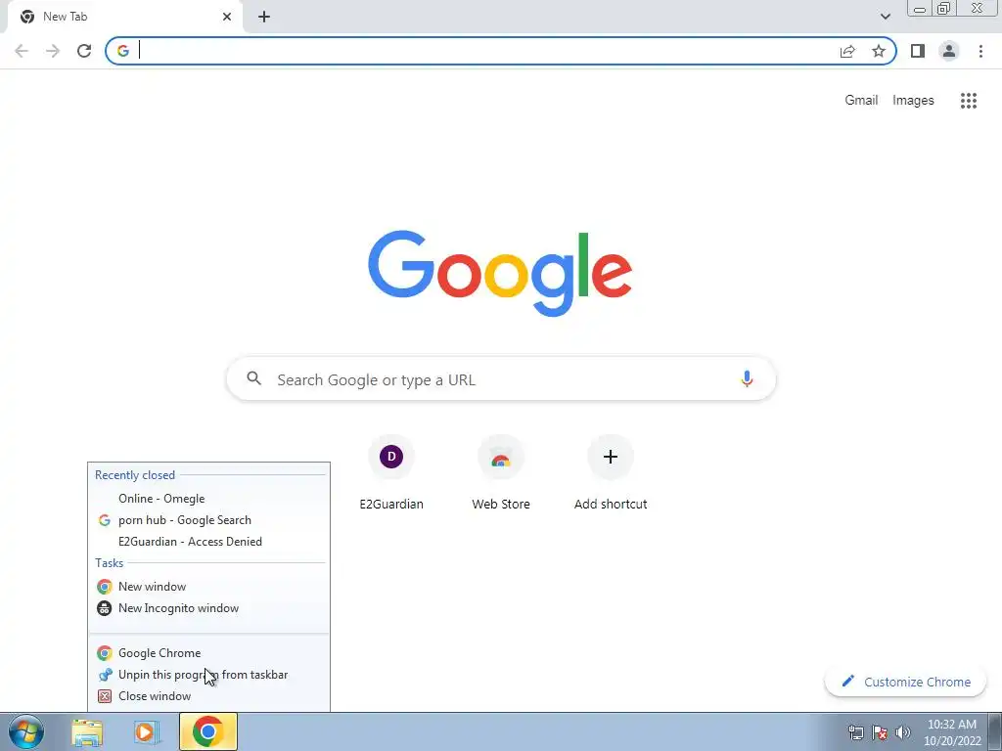Choose New window from Tasks
The height and width of the screenshot is (751, 1002).
click(209, 587)
